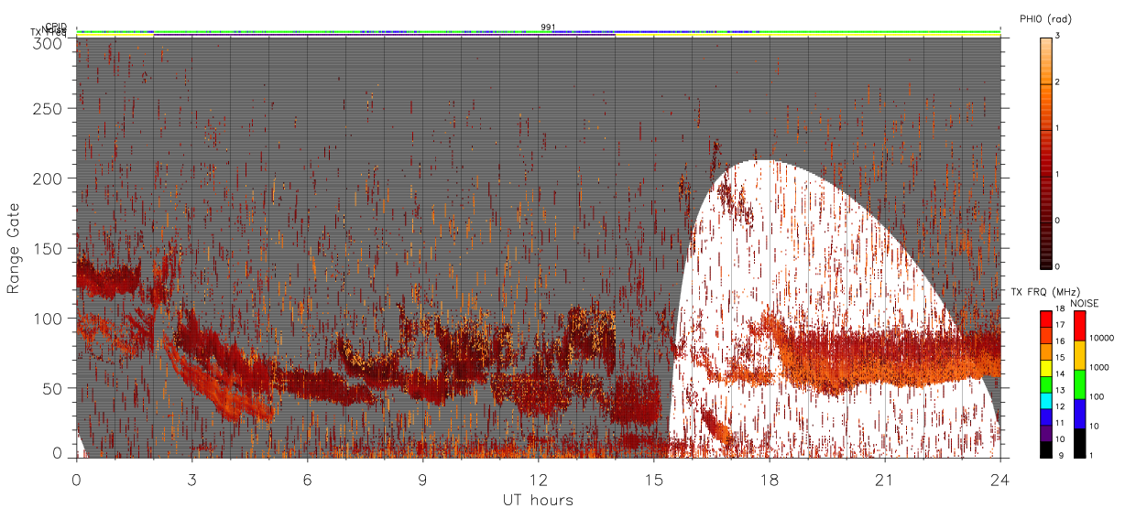Click TX FRQ legend label "16"
The width and height of the screenshot is (1125, 519).
1059,340
